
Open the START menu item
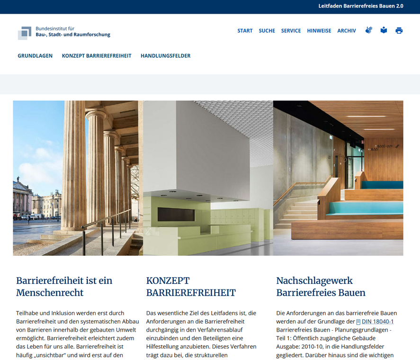click(x=245, y=31)
